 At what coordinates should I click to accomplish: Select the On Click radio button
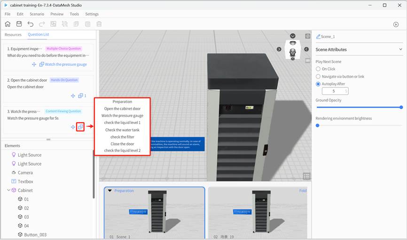click(318, 69)
